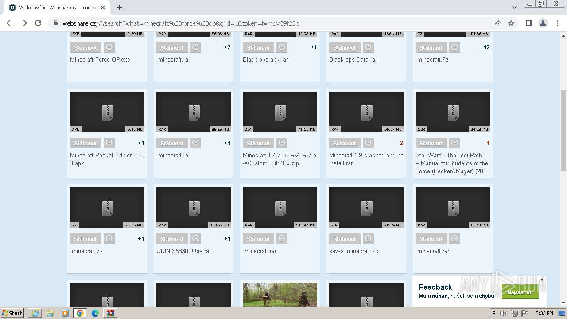Download Black ops Data.rar with Stáhnout
The height and width of the screenshot is (319, 567).
[345, 47]
